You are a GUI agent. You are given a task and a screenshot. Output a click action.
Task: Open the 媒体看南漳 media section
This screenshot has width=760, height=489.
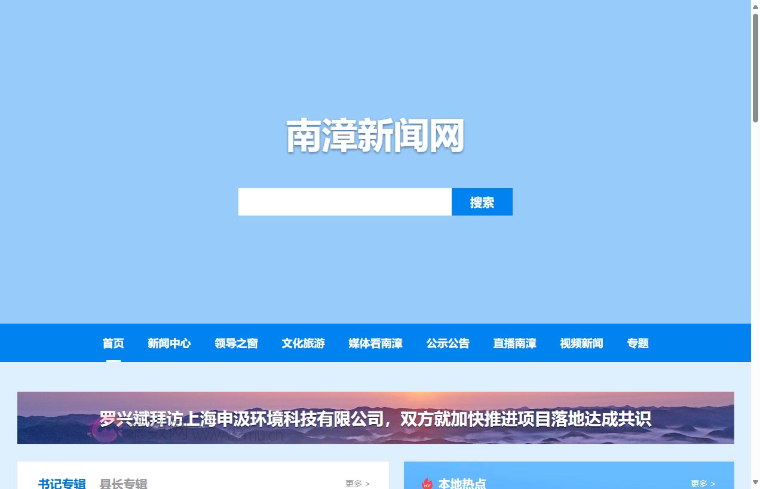tap(375, 343)
